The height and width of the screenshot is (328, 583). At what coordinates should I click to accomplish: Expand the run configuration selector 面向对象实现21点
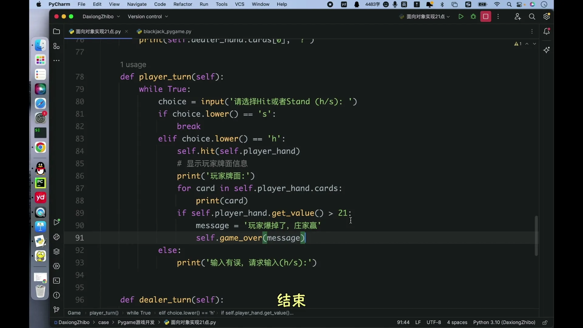(x=424, y=17)
